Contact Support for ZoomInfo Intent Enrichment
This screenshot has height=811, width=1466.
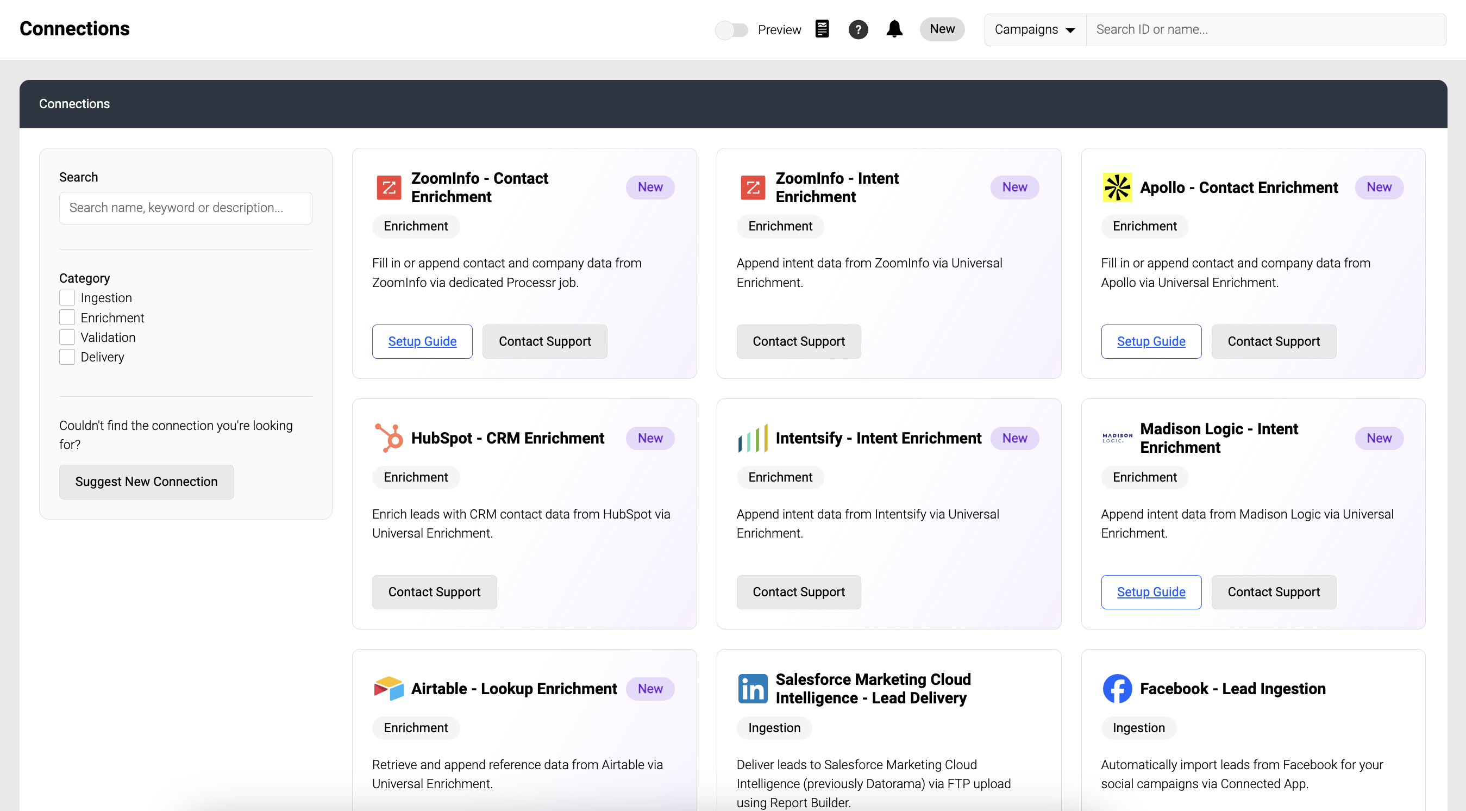click(x=798, y=341)
